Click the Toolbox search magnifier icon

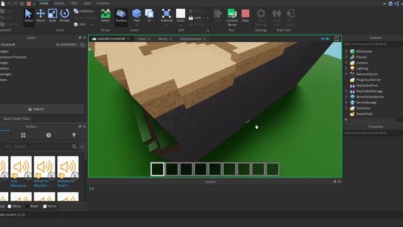pos(74,146)
